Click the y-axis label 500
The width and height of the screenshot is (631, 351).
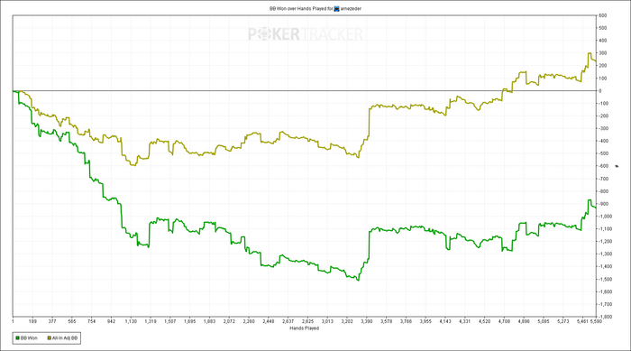[603, 28]
